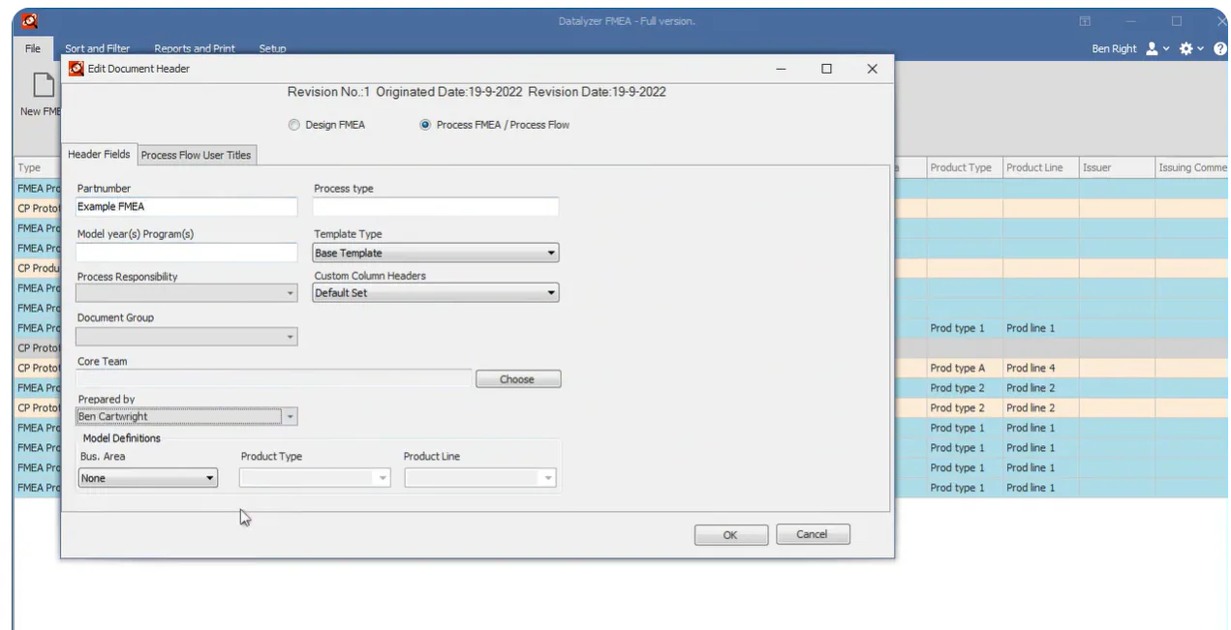Click the Ben Right user name

click(1114, 48)
